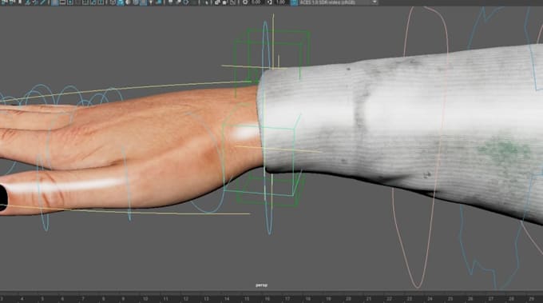
Task: Toggle the resolution gate icon
Action: pos(70,2)
